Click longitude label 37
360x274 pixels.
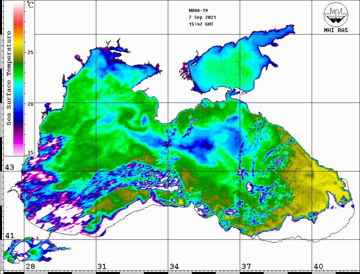(x=246, y=266)
